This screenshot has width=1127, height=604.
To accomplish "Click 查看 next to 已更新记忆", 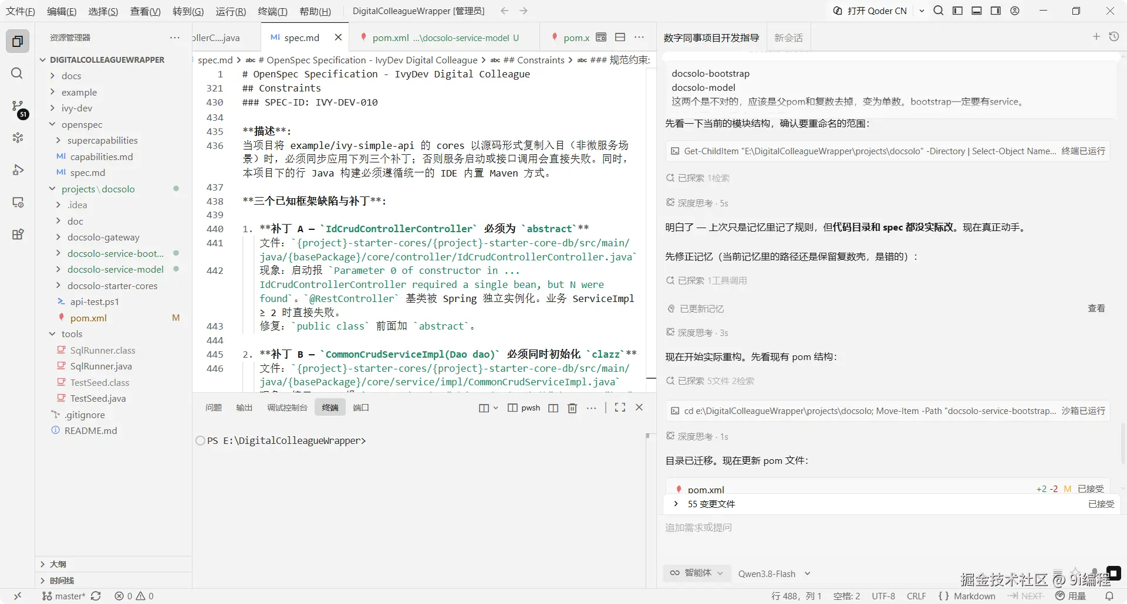I will [1096, 308].
